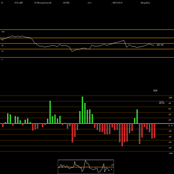Click the MR panel title label
Image resolution: width=174 pixels, height=174 pixels.
155,90
